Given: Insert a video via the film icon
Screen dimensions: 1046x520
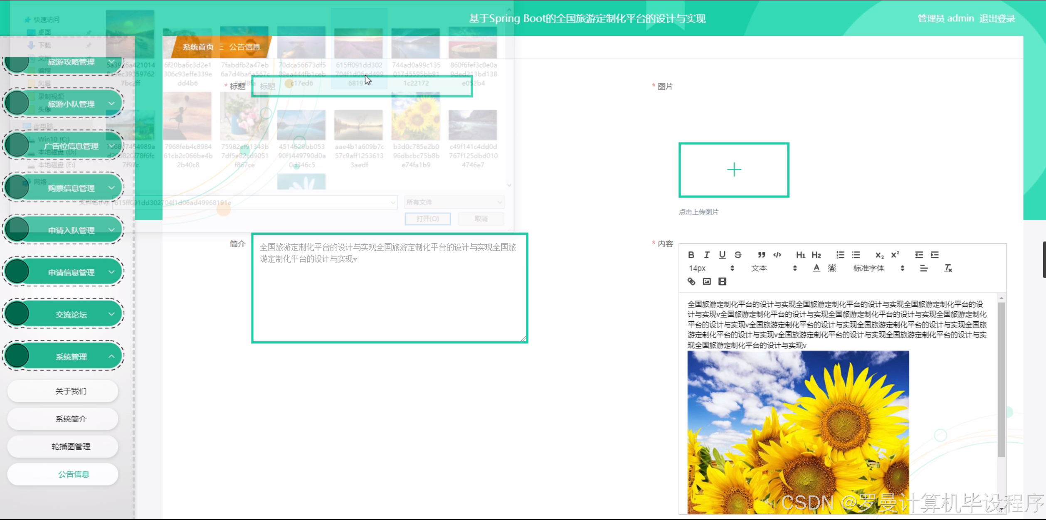Looking at the screenshot, I should point(723,281).
